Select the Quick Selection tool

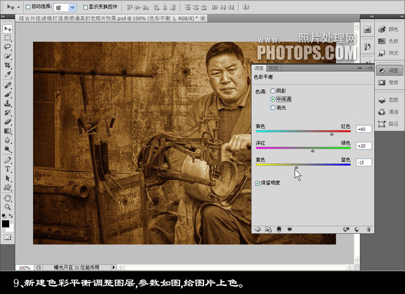[8, 56]
